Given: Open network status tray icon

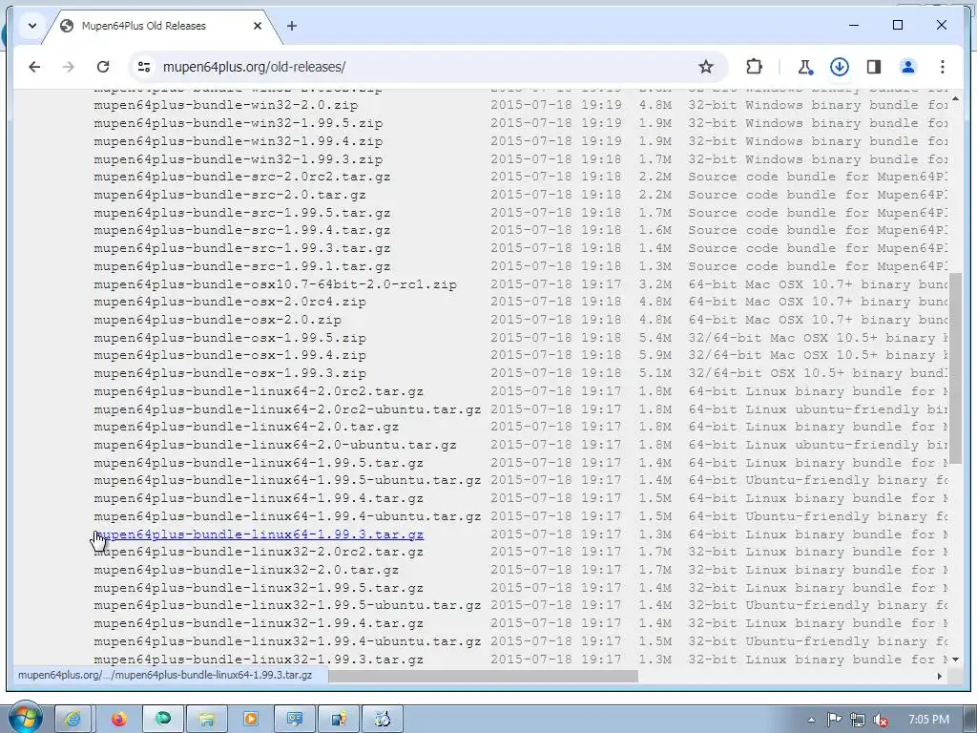Looking at the screenshot, I should point(858,720).
